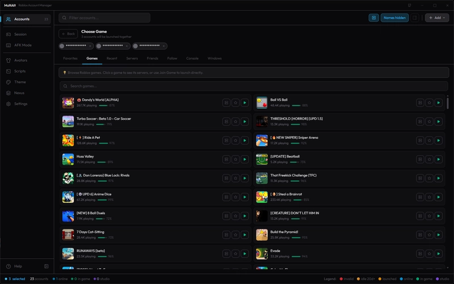The height and width of the screenshot is (284, 454).
Task: Launch That Freekick Challenge (TFC)
Action: pyautogui.click(x=438, y=178)
